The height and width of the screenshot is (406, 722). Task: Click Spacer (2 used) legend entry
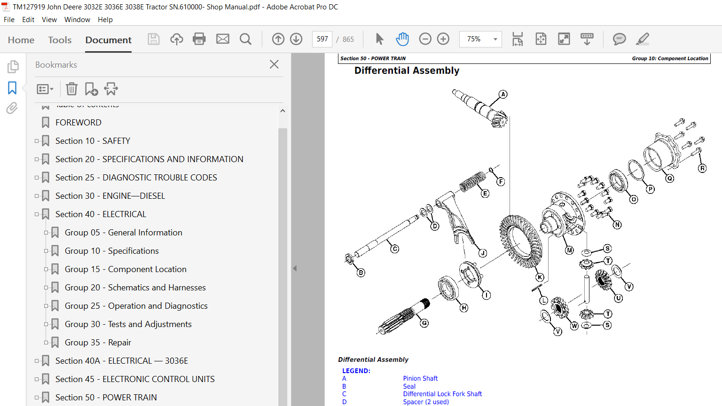(426, 402)
